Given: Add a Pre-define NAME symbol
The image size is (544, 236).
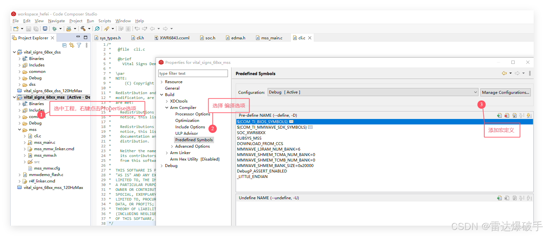Looking at the screenshot, I should (499, 115).
